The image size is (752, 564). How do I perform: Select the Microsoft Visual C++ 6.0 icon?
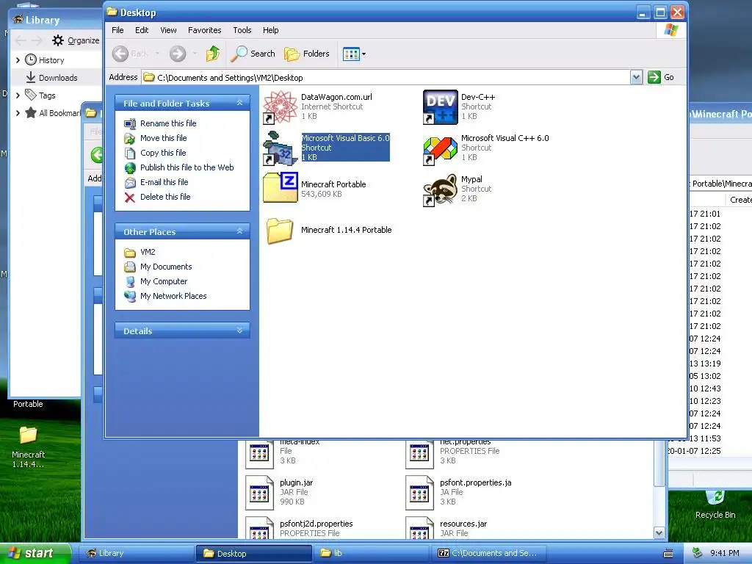[441, 150]
